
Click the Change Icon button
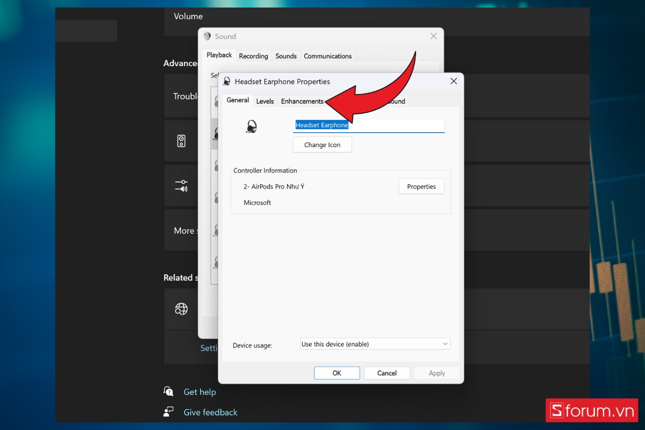tap(322, 145)
